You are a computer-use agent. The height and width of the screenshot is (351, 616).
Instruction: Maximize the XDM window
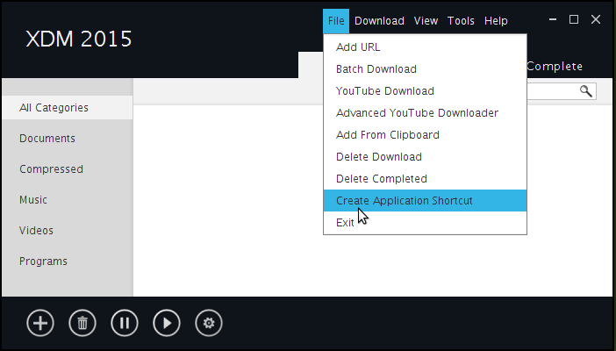(574, 19)
